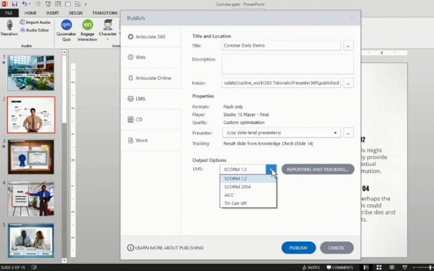Collapse the LMS dropdown arrow
The width and height of the screenshot is (434, 271).
(x=271, y=169)
